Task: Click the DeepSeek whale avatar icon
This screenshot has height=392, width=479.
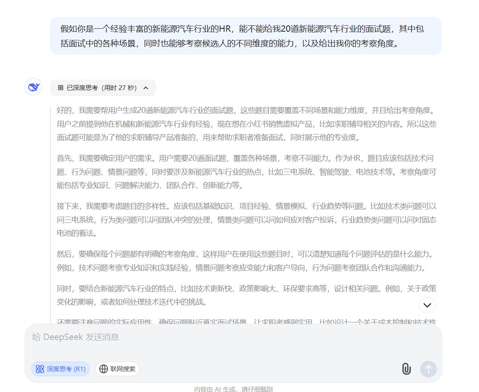Action: coord(33,87)
